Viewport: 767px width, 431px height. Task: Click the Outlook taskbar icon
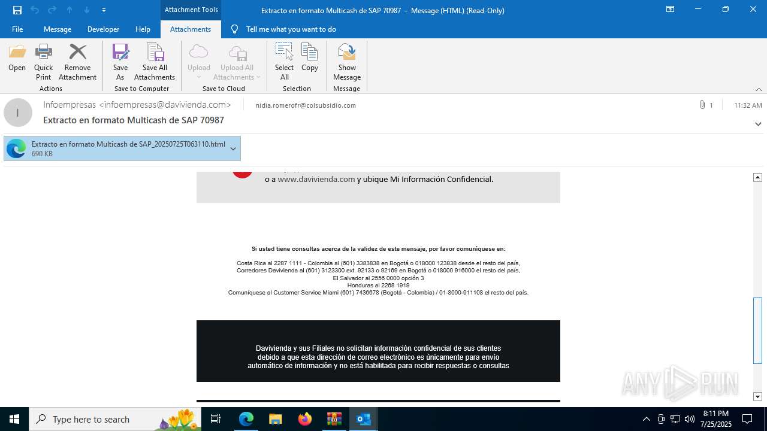pos(363,419)
